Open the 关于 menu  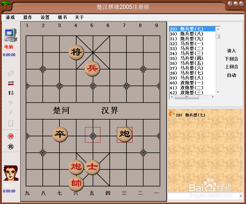(x=79, y=17)
